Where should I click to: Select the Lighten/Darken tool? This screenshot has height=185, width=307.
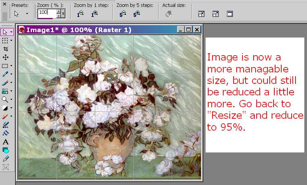click(x=5, y=108)
